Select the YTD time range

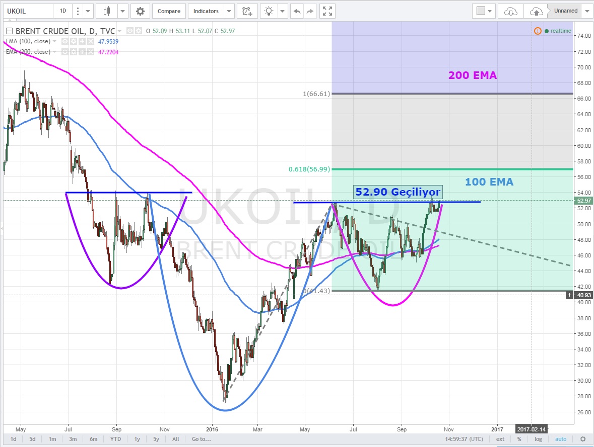click(115, 439)
